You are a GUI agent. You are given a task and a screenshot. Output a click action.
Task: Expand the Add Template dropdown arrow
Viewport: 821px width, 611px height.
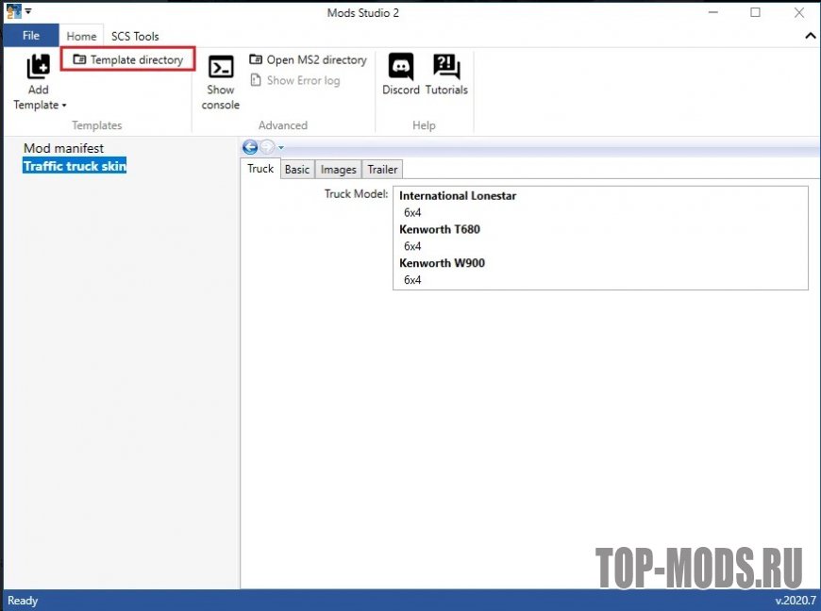[x=64, y=106]
